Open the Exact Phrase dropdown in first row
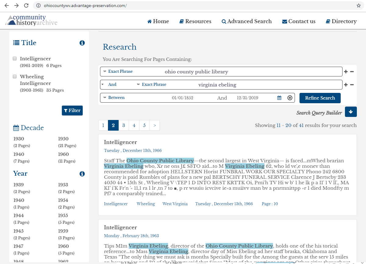Viewport: 366px width, 264px height. [x=118, y=71]
